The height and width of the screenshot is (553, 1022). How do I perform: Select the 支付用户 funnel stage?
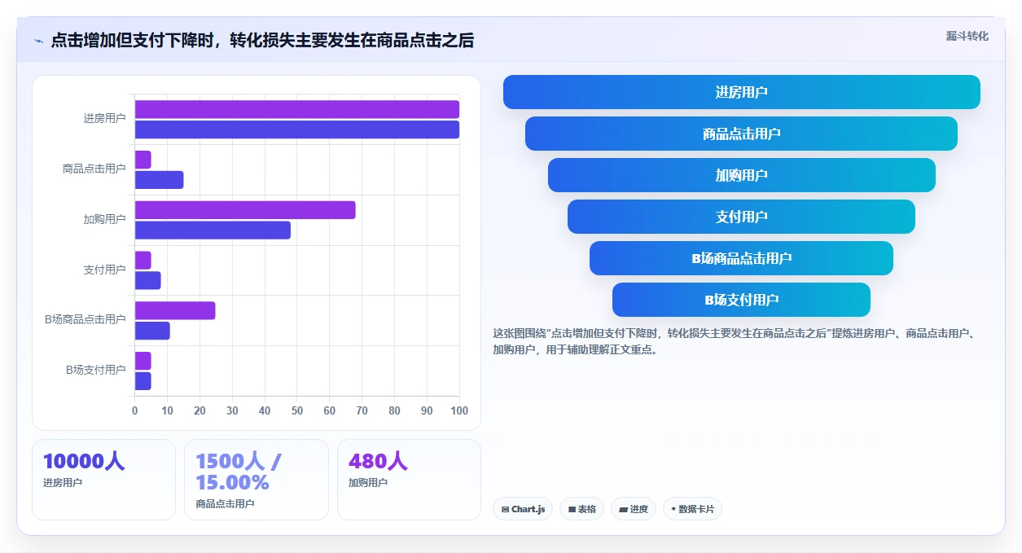[741, 217]
